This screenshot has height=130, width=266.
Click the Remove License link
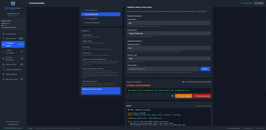13,124
